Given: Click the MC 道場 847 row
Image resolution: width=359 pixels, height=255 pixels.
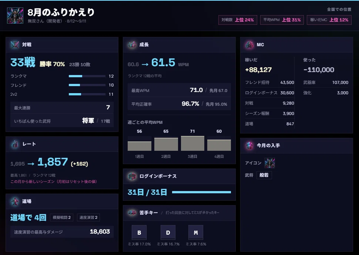Looking at the screenshot, I should click(269, 124).
